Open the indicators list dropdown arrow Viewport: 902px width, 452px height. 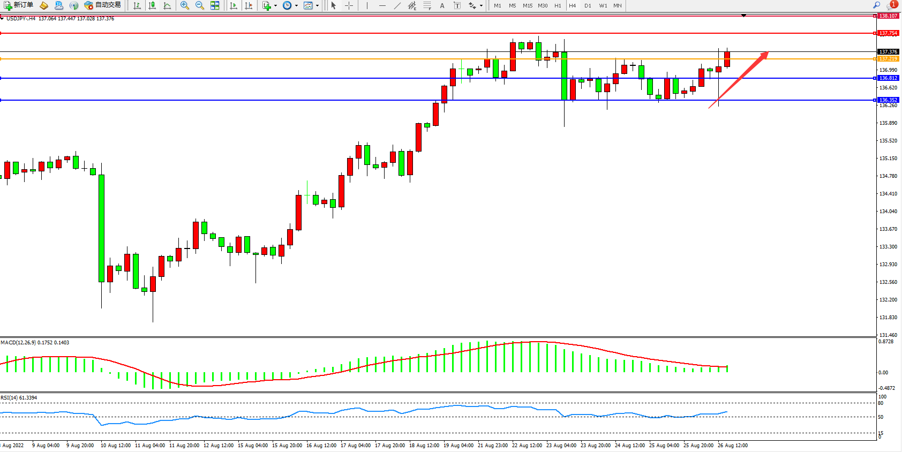click(275, 5)
